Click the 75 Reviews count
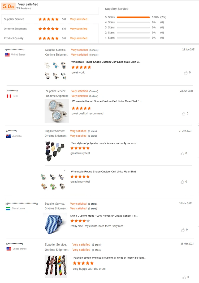199x283 pixels. 24,9
